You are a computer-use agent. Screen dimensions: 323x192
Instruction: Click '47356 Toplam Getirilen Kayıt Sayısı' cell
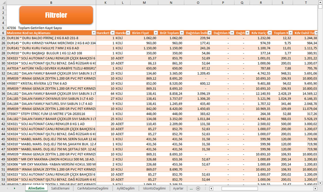click(51, 28)
